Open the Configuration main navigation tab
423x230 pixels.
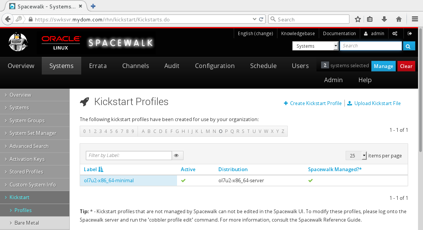[215, 66]
